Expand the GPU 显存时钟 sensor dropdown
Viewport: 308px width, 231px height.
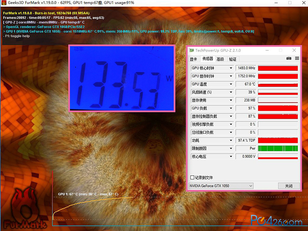click(x=231, y=76)
